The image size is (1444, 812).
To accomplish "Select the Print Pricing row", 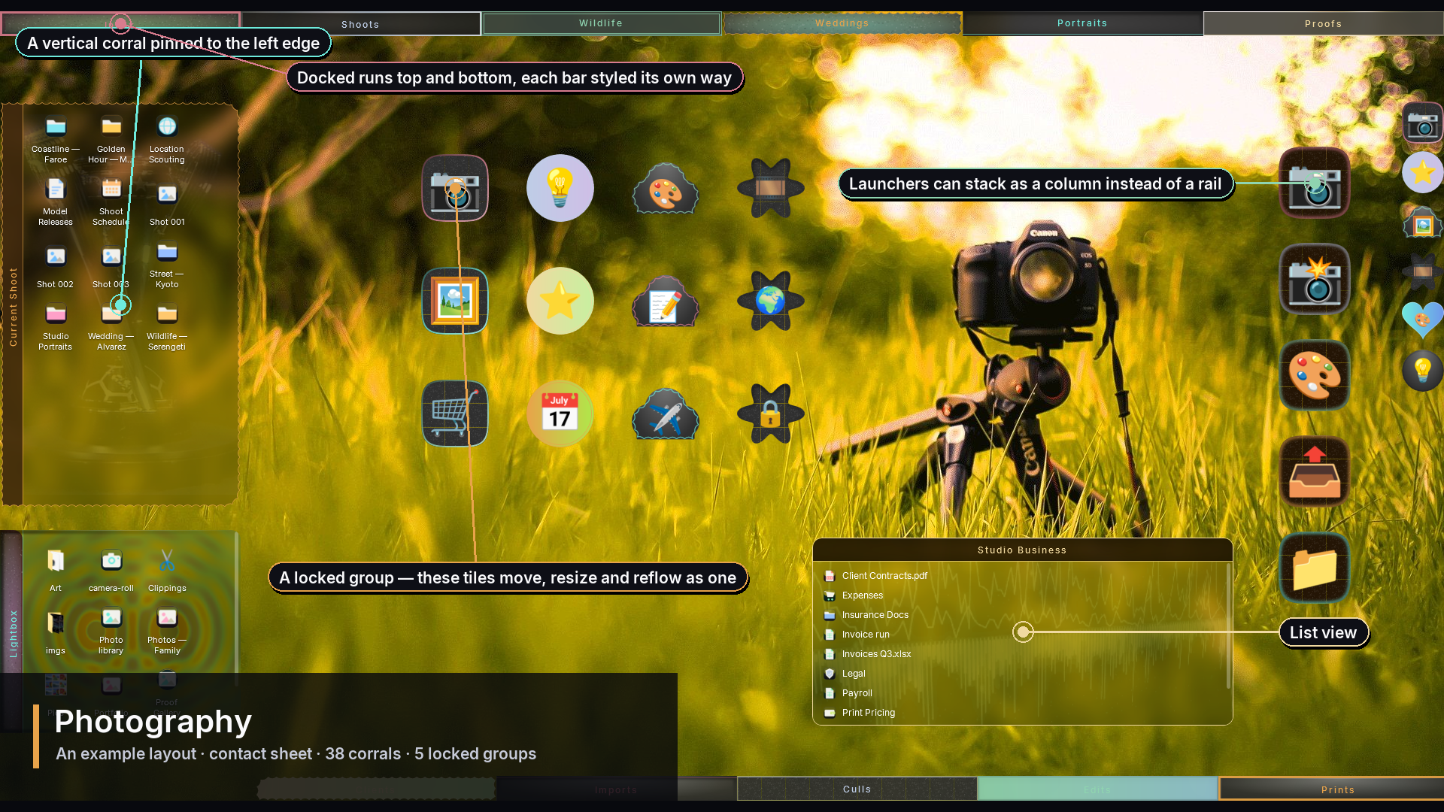I will [x=1024, y=713].
